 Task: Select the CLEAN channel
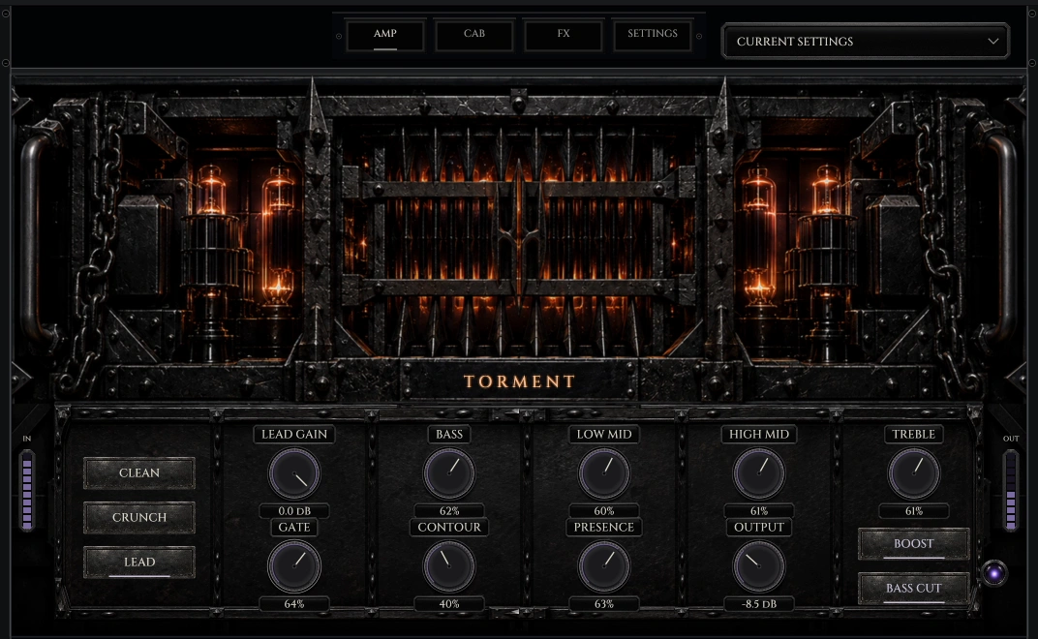139,472
